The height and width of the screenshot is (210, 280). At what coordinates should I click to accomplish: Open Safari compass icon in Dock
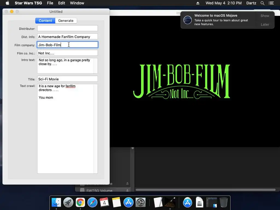pos(92,202)
